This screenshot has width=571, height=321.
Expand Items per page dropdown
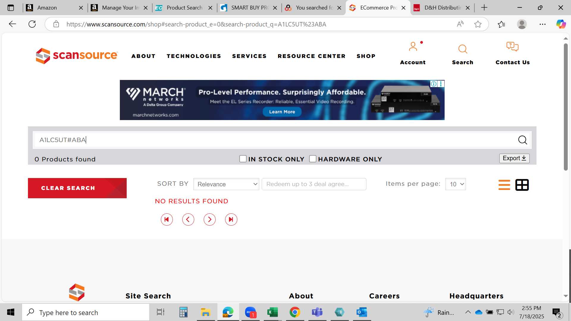[455, 184]
